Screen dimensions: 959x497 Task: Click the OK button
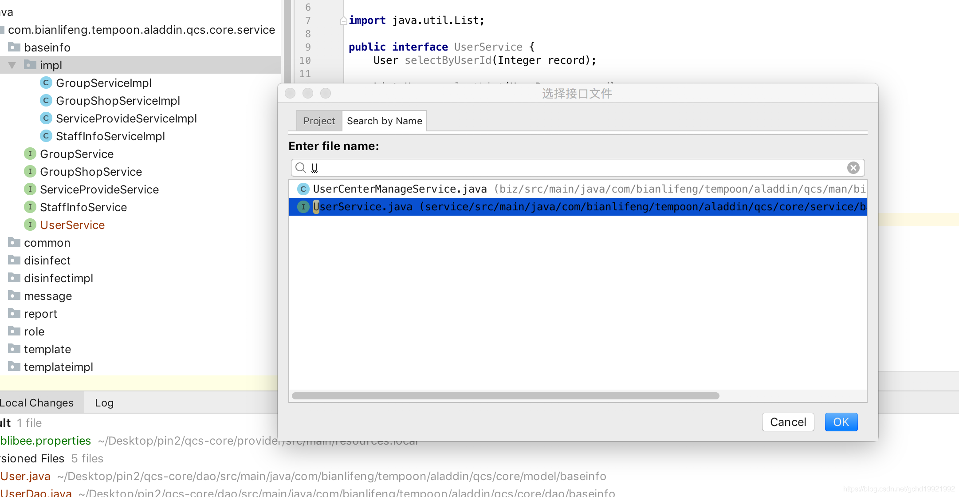tap(841, 422)
